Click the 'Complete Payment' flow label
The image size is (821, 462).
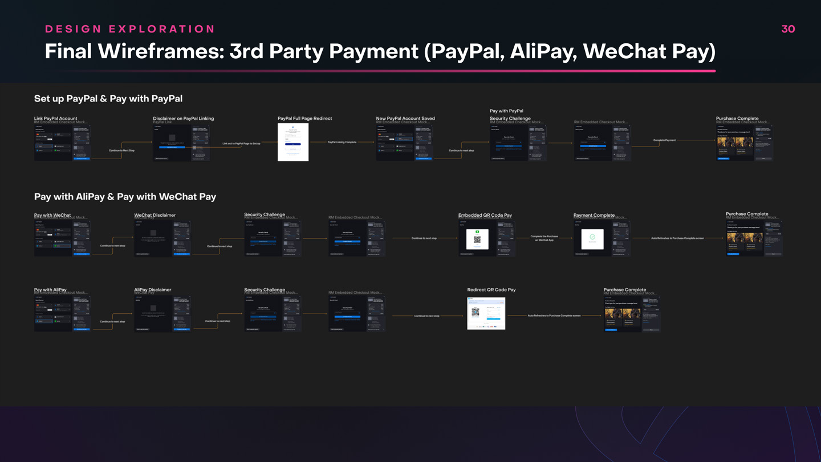tap(664, 140)
